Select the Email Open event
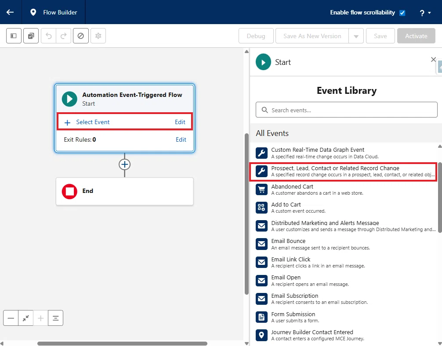Screen dimensions: 442x346 (346, 281)
